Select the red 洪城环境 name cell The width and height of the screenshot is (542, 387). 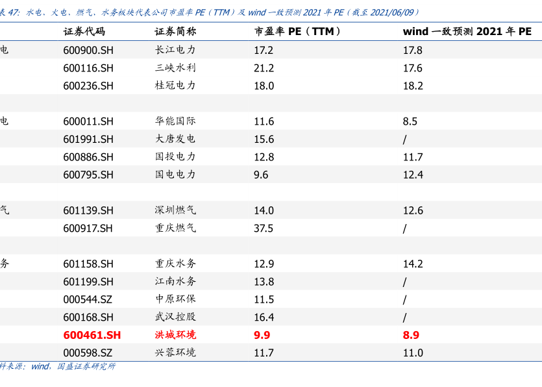[175, 335]
